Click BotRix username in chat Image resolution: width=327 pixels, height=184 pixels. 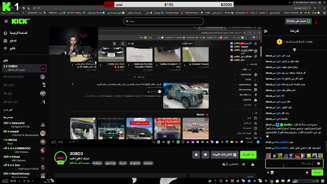[x=288, y=125]
